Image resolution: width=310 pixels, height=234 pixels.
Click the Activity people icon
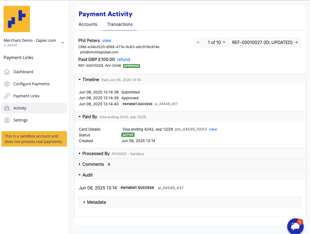(x=7, y=108)
